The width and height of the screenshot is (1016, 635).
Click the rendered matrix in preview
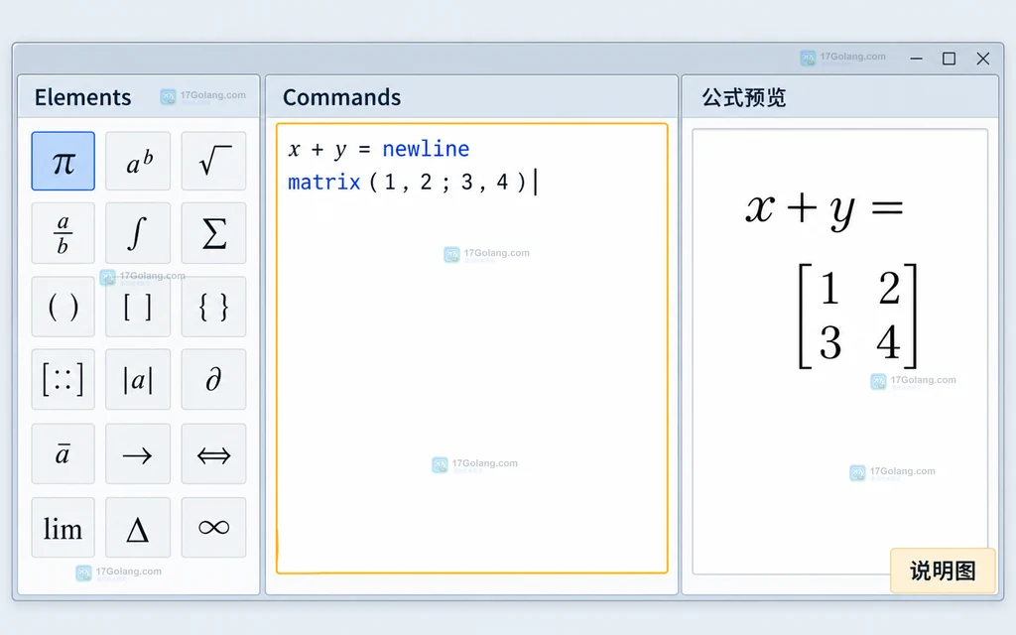point(858,316)
